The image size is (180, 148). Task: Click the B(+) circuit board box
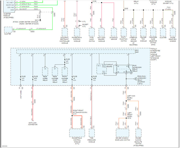[x=102, y=69]
